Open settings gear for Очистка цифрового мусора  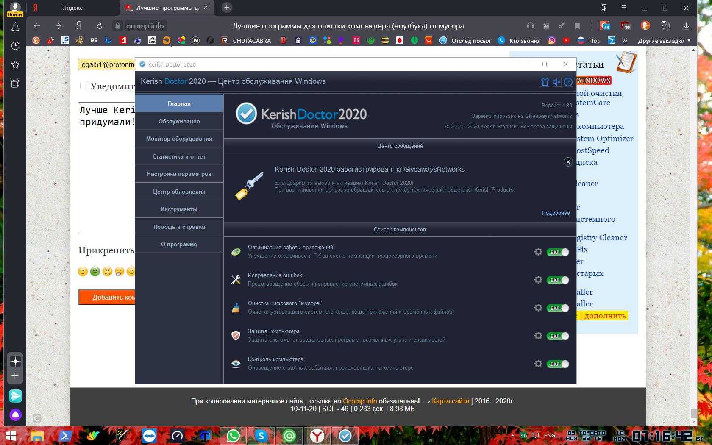tap(538, 308)
